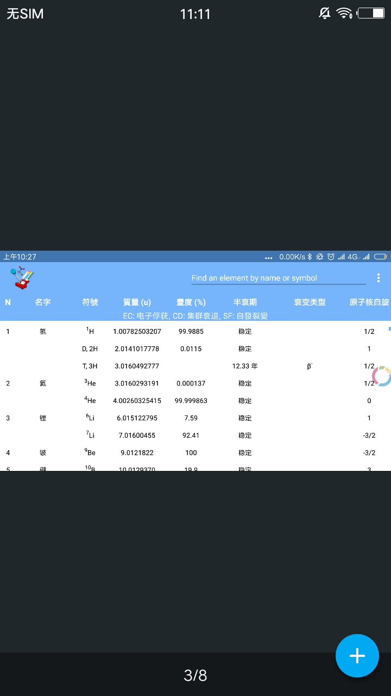Select the T, 3H tritium row
The width and height of the screenshot is (391, 696).
tap(90, 366)
